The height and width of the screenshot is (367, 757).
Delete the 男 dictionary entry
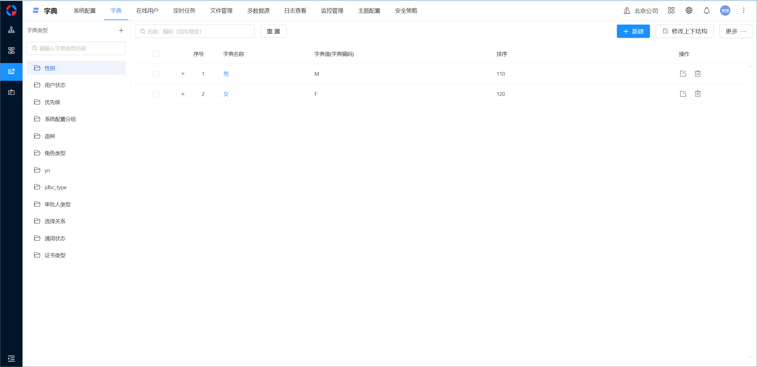(x=698, y=74)
